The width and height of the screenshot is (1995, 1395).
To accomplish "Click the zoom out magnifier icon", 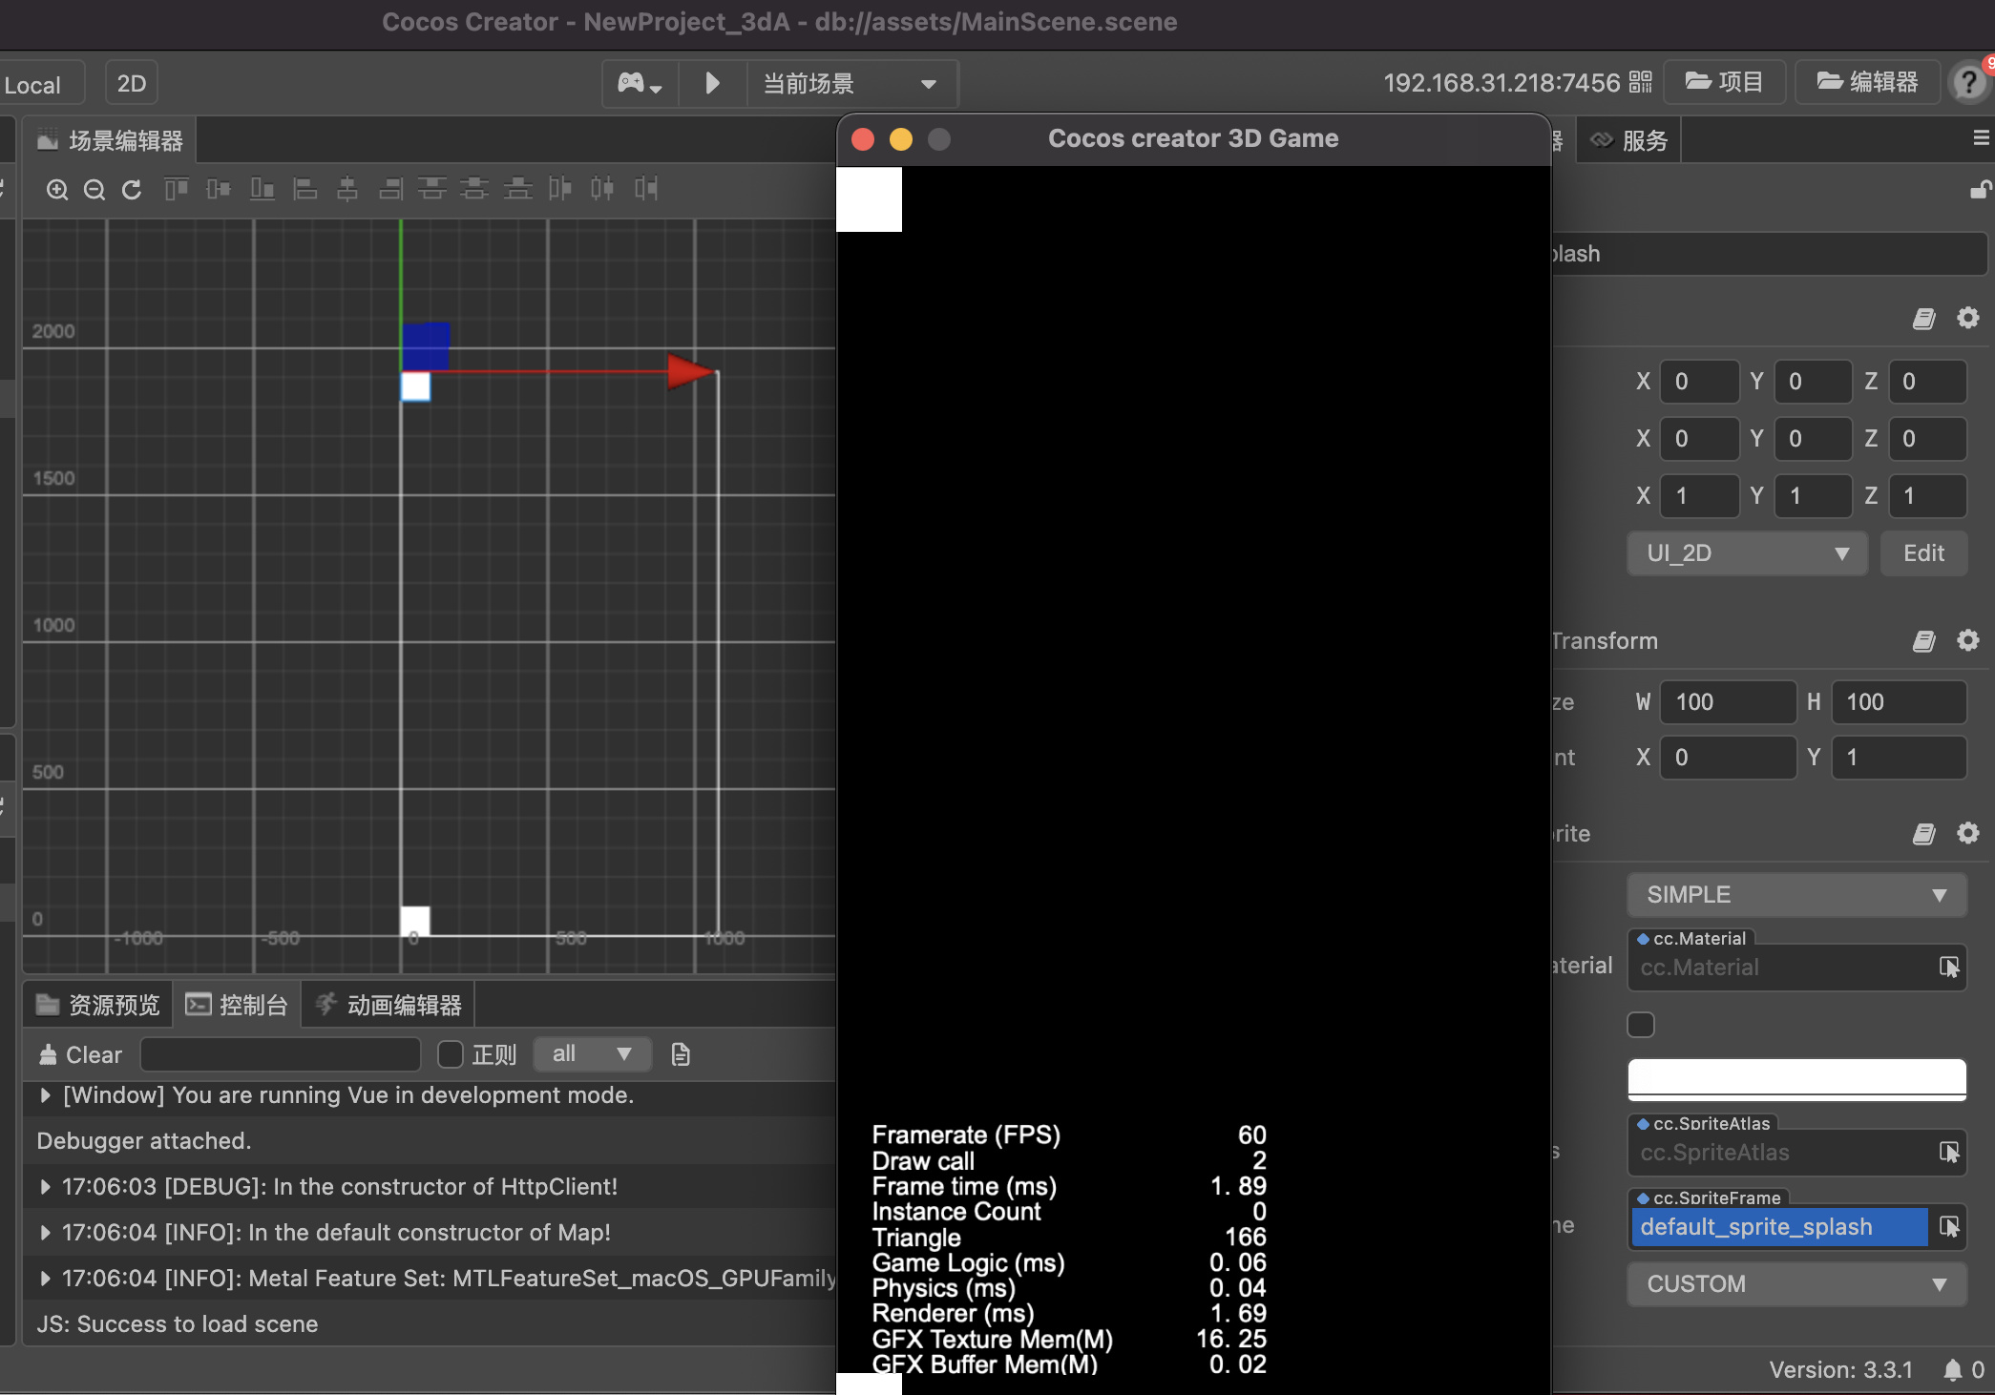I will pos(94,190).
